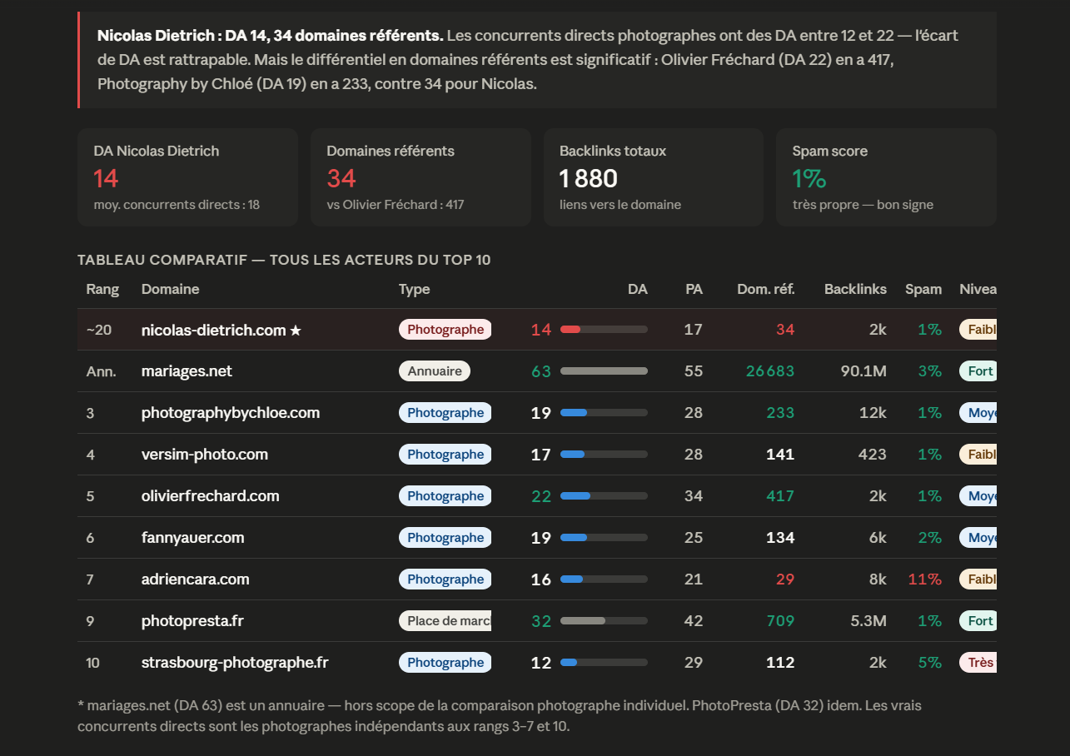Click the "423" backlinks for versim-photo.com
The image size is (1070, 756).
[x=873, y=455]
